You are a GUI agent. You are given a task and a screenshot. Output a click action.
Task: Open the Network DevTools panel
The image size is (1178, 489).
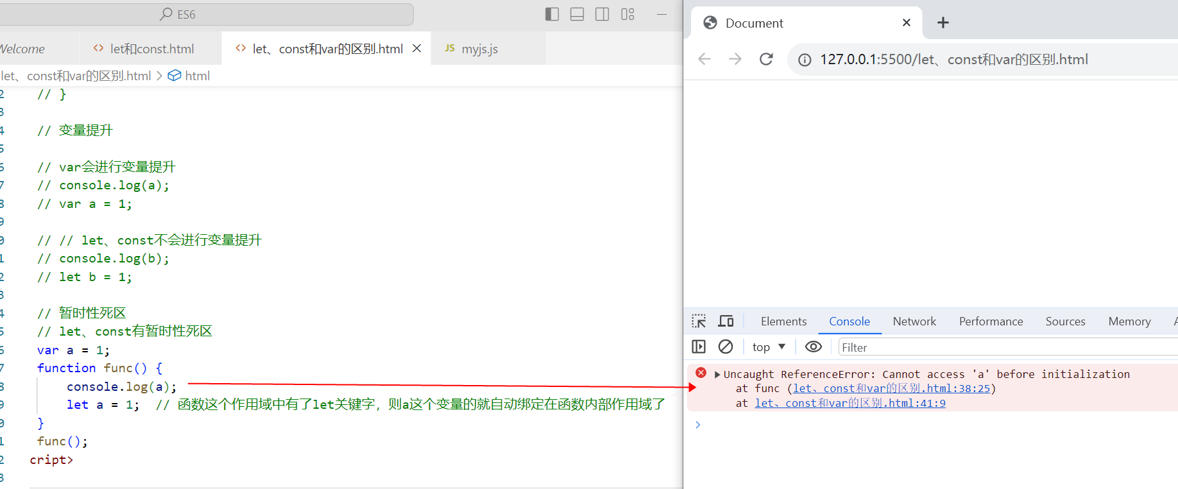[914, 322]
